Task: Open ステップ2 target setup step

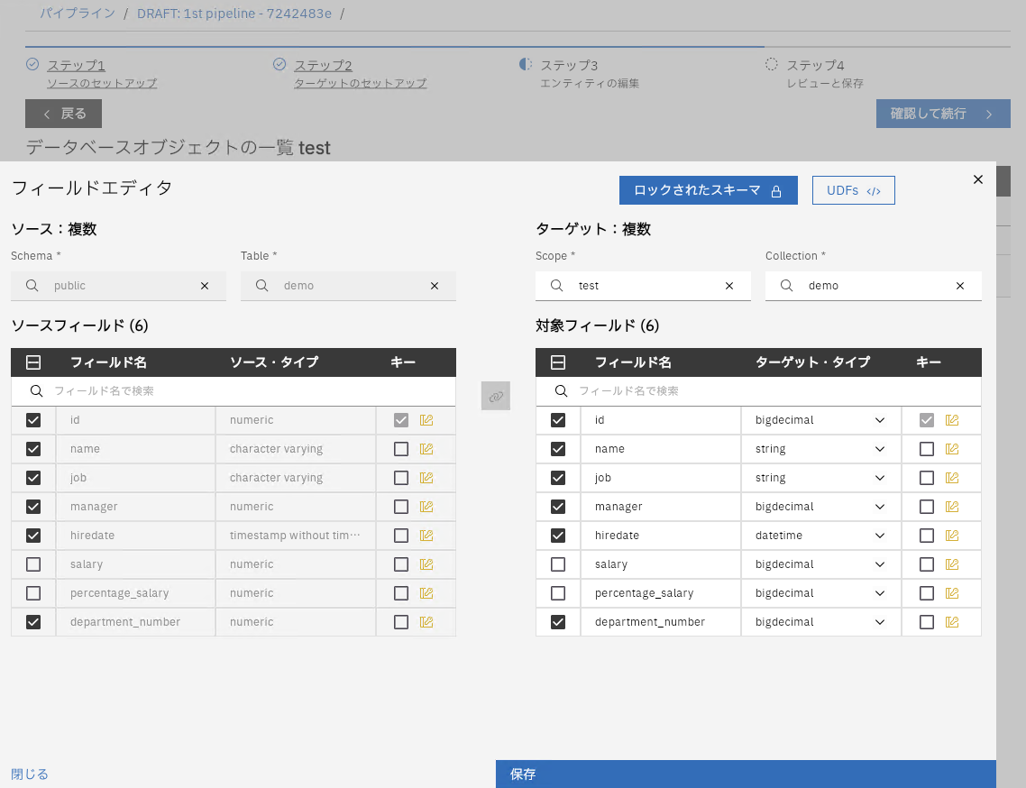Action: tap(323, 66)
